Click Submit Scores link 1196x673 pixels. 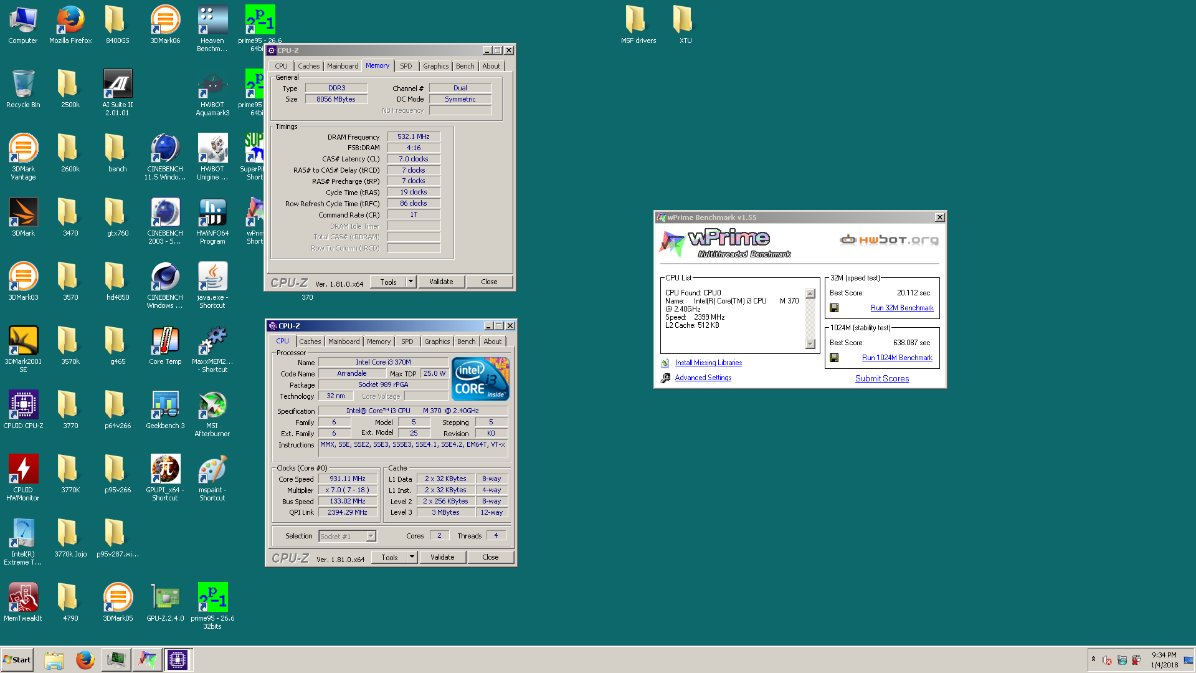(x=882, y=378)
